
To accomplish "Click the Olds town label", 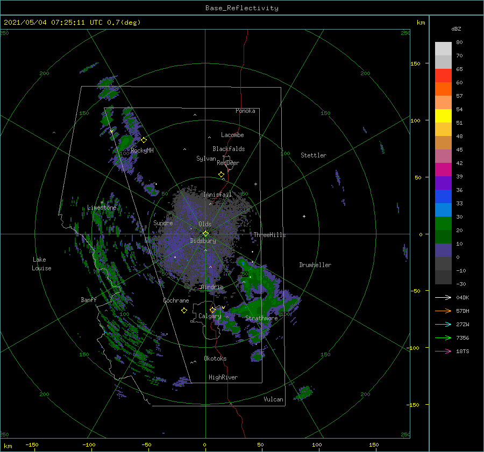I will [205, 224].
